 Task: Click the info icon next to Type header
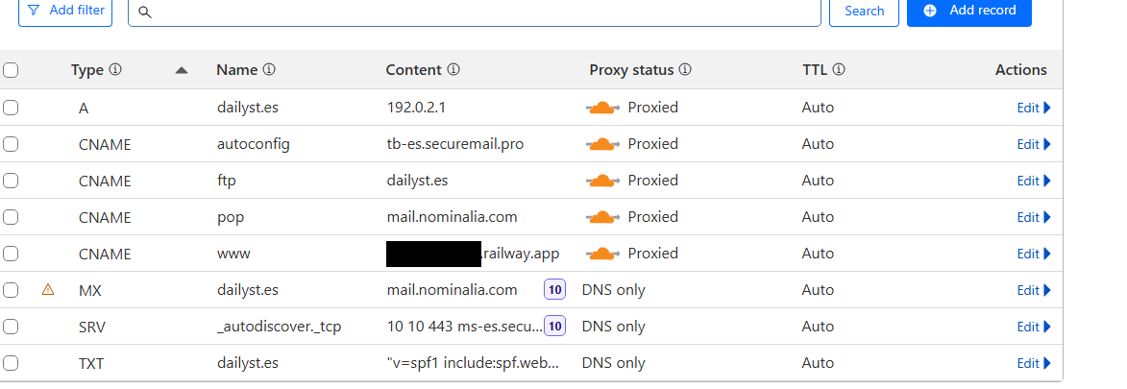click(x=115, y=70)
